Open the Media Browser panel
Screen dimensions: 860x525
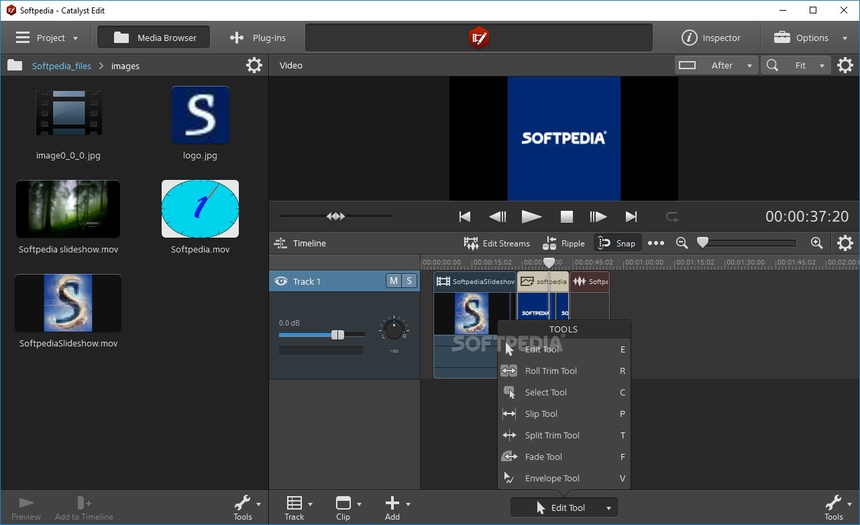coord(154,38)
